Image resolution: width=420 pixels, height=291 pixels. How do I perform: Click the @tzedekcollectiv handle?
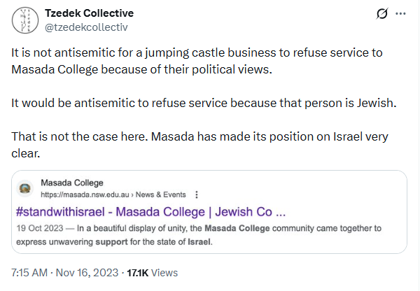(x=86, y=27)
